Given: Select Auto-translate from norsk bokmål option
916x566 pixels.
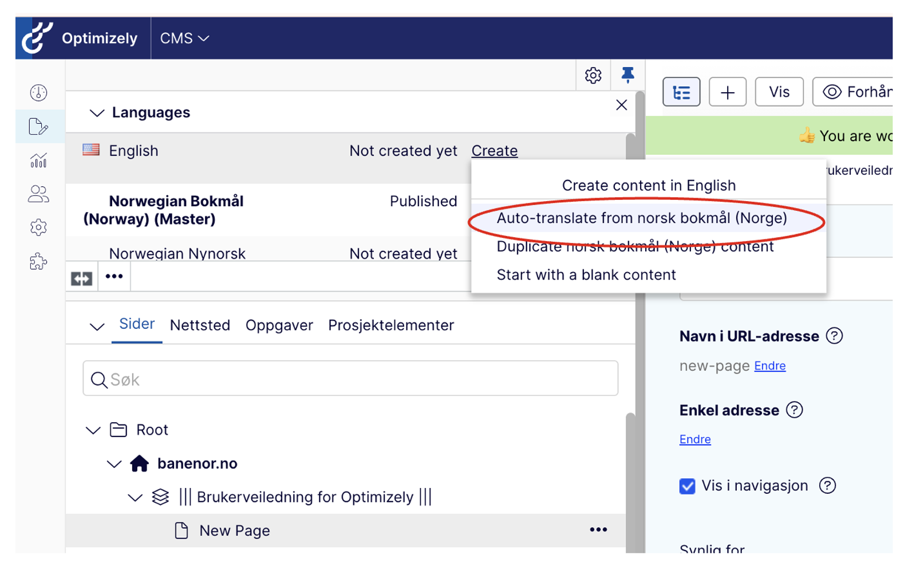Looking at the screenshot, I should point(641,218).
